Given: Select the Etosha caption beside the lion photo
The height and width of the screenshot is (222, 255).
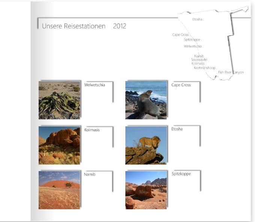Looking at the screenshot, I should tap(177, 129).
